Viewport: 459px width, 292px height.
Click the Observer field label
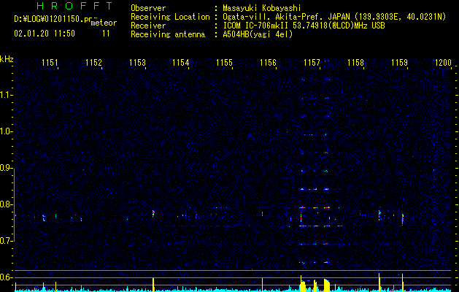pyautogui.click(x=148, y=8)
